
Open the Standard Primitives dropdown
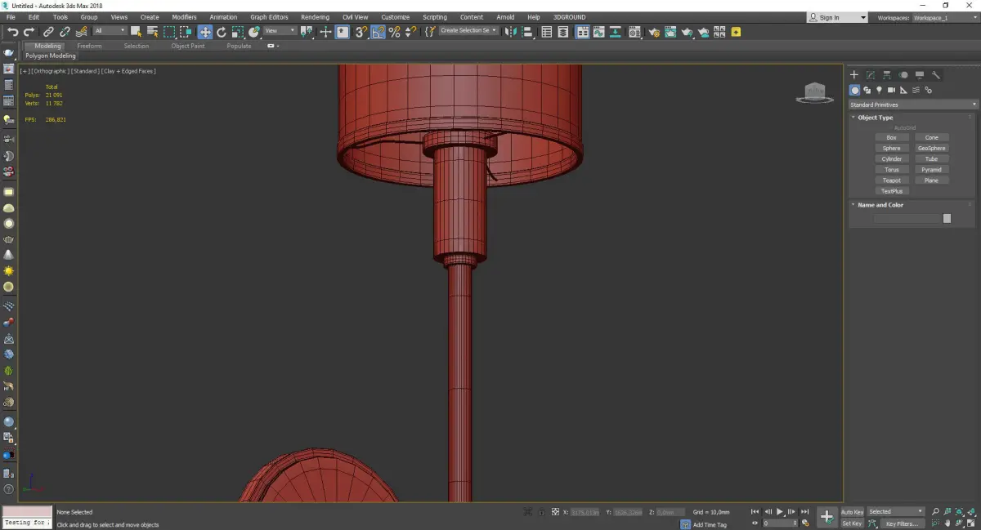click(912, 105)
